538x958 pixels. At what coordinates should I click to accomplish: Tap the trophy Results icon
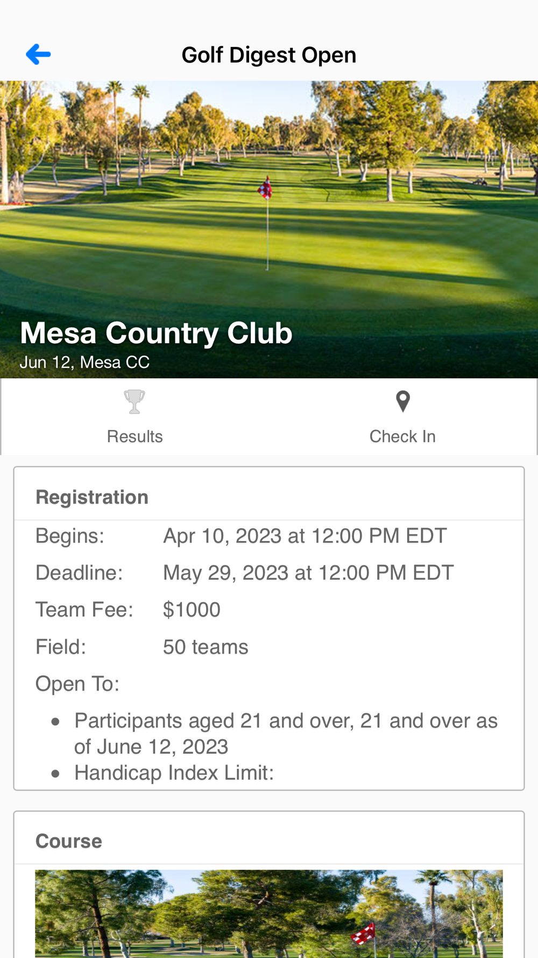tap(134, 402)
